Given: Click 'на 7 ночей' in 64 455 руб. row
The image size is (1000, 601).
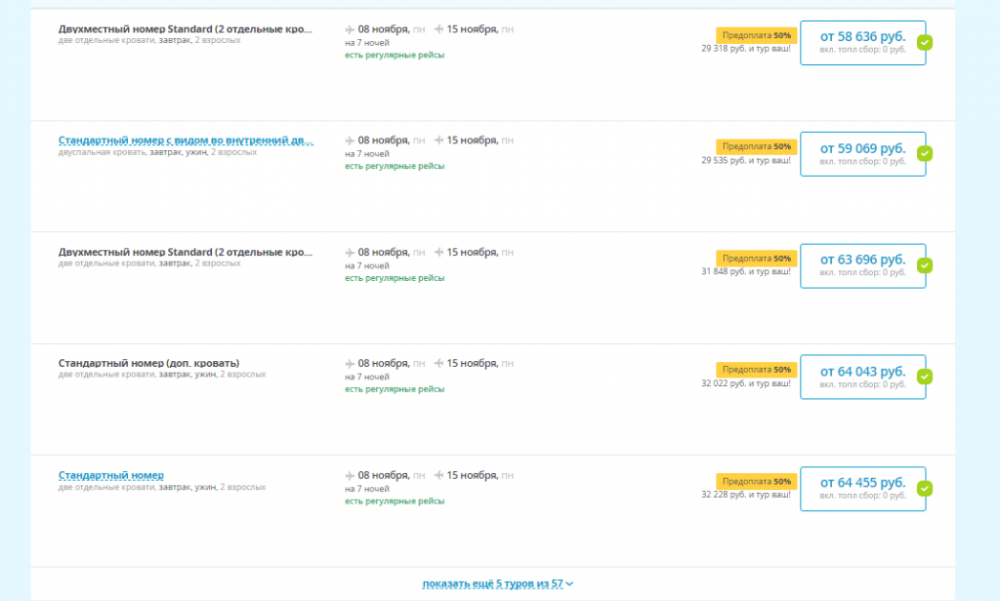Looking at the screenshot, I should pyautogui.click(x=367, y=489).
